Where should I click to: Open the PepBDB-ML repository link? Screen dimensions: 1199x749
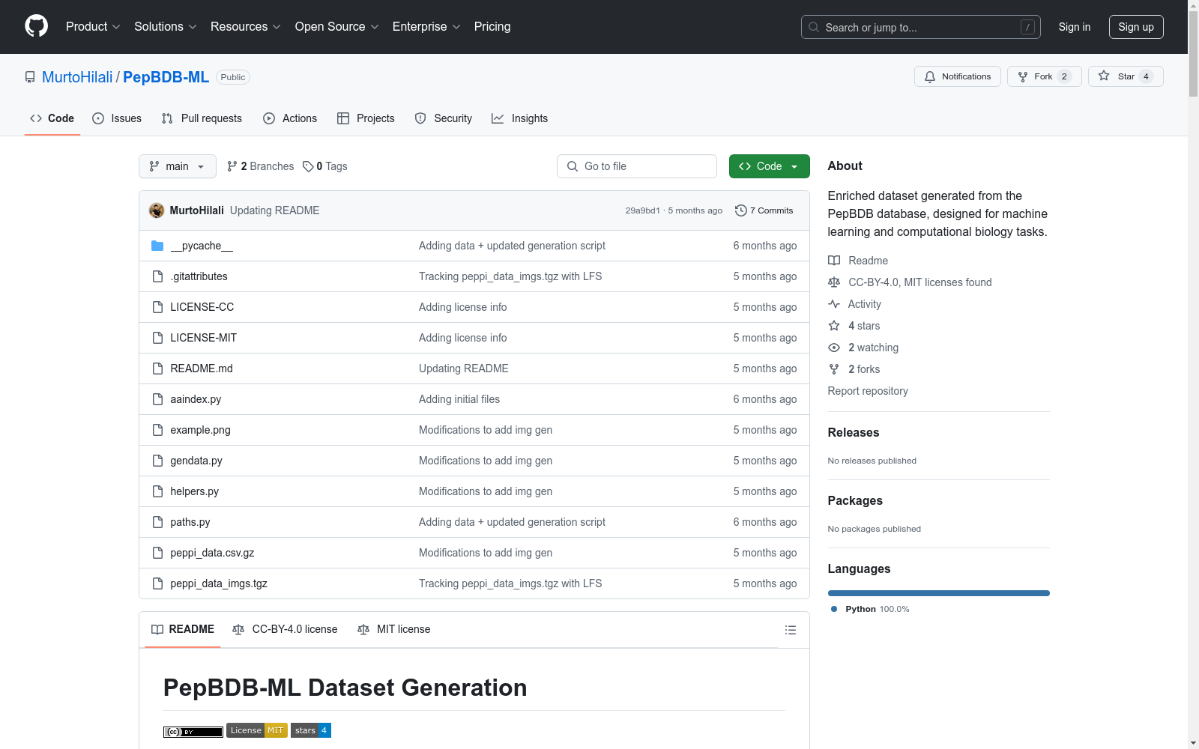[x=166, y=77]
